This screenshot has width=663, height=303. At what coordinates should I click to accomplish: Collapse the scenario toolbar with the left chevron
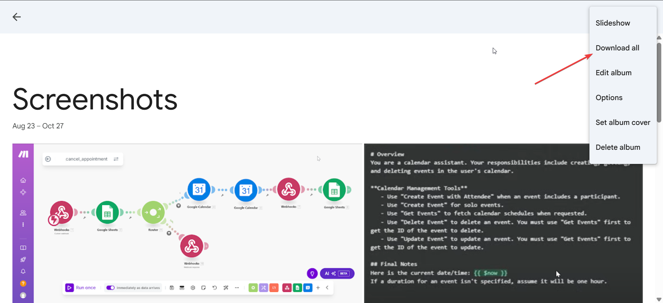pos(327,287)
